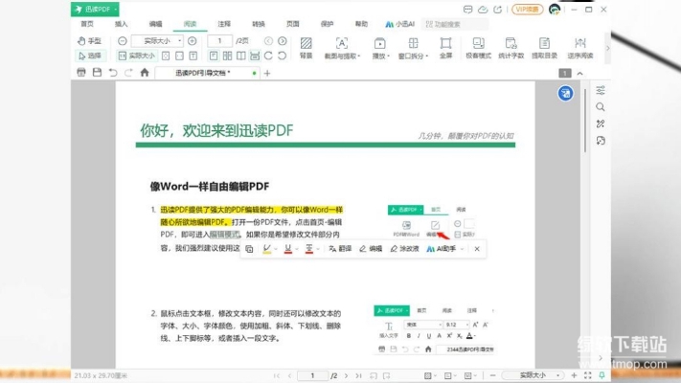This screenshot has width=681, height=383.
Task: Switch to the 编辑 edit tab
Action: pyautogui.click(x=155, y=24)
